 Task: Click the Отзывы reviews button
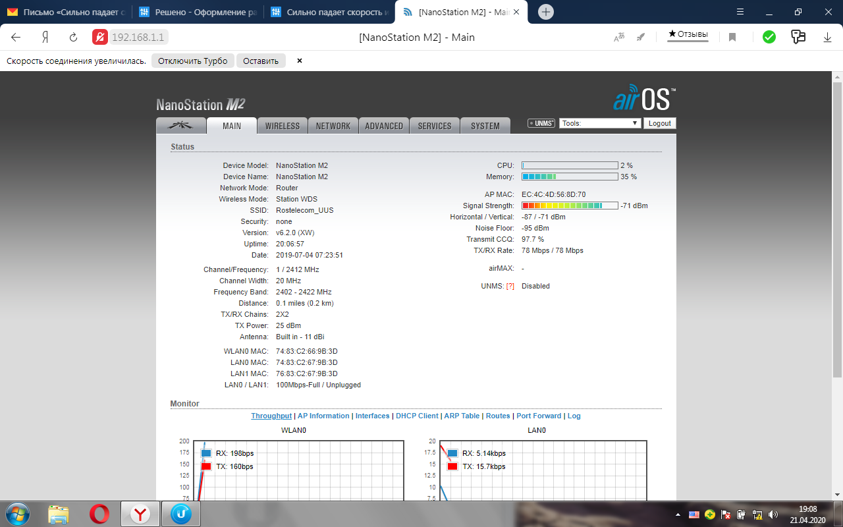pyautogui.click(x=688, y=34)
